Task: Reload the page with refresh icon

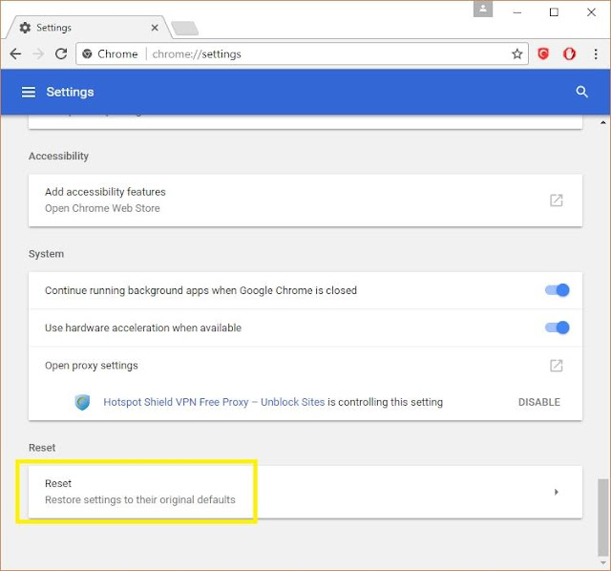Action: tap(61, 53)
